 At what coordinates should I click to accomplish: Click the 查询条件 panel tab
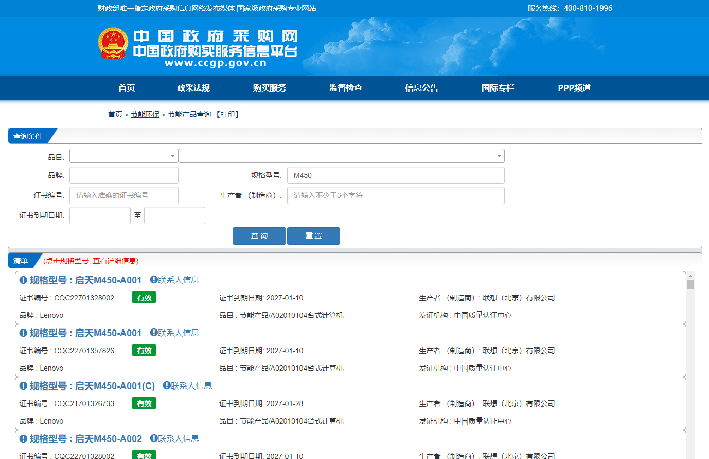[x=28, y=136]
